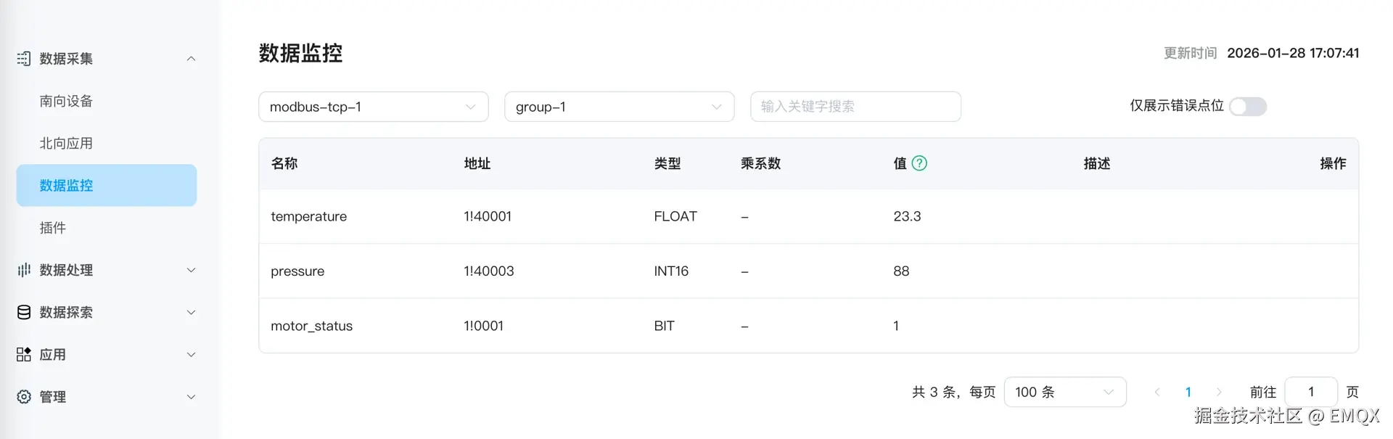Click the help icon beside 值 column

pos(919,163)
